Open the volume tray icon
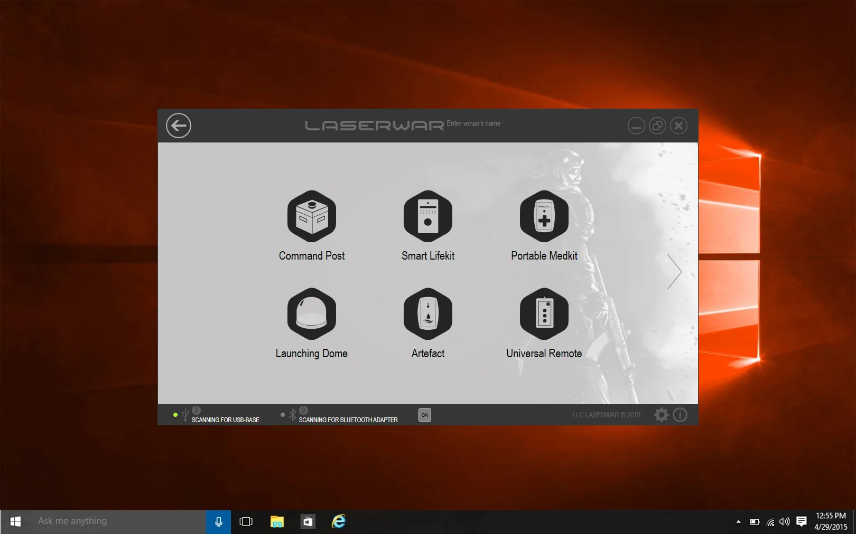The height and width of the screenshot is (534, 856). click(x=785, y=522)
